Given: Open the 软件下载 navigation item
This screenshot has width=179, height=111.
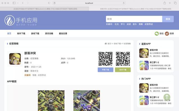Looking at the screenshot, I should click(21, 34).
